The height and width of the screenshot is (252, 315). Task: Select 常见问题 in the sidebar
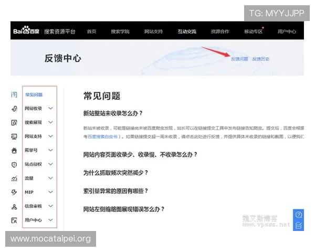pos(34,94)
